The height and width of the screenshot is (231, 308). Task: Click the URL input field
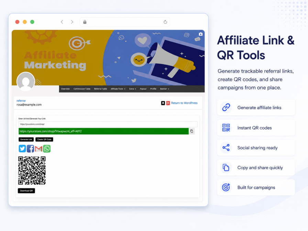[x=108, y=124]
